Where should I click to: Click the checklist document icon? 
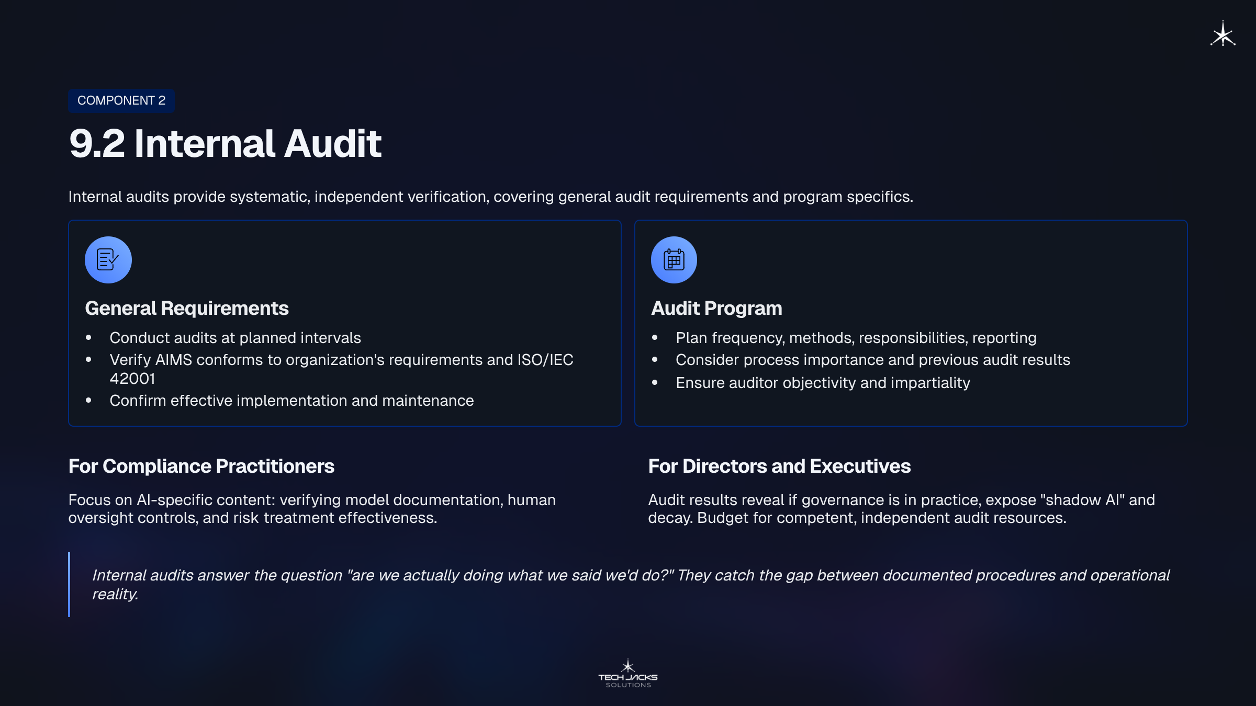[108, 260]
